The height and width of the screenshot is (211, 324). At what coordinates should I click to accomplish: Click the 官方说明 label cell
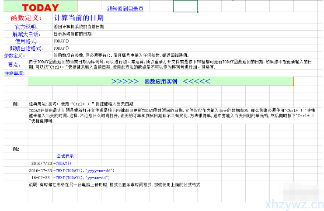tap(27, 27)
